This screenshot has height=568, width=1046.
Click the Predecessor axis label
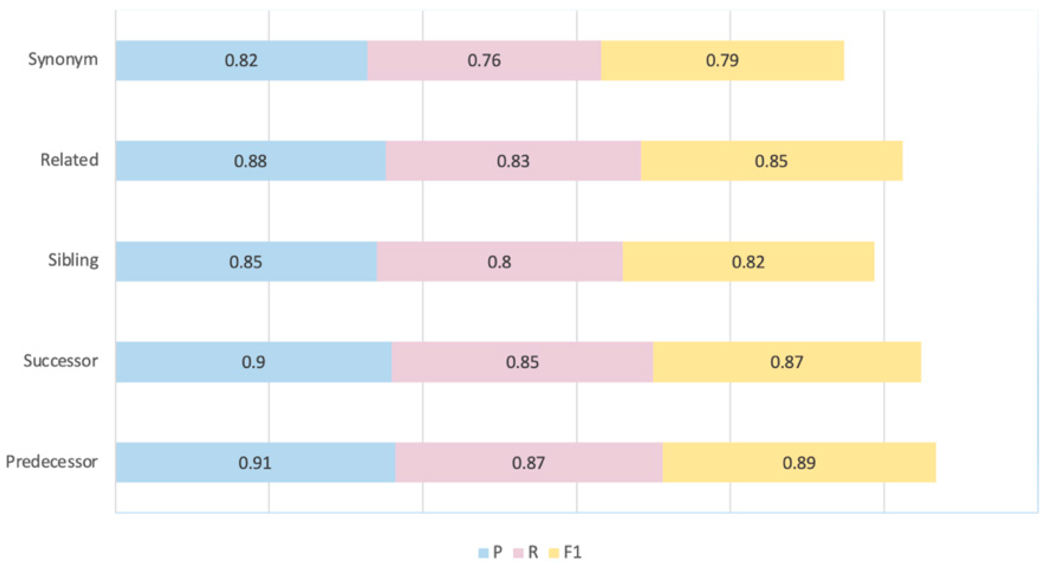click(52, 462)
